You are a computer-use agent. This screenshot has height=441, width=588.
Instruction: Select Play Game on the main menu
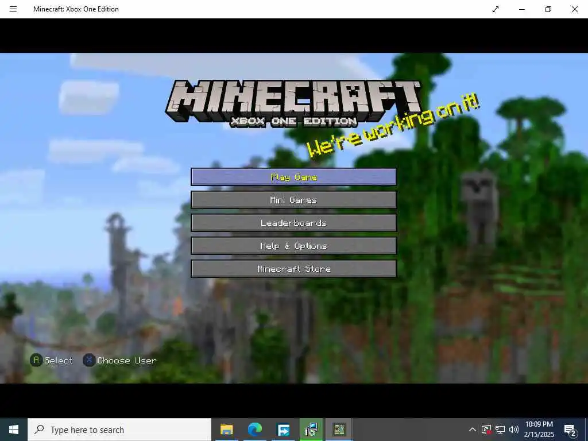293,177
